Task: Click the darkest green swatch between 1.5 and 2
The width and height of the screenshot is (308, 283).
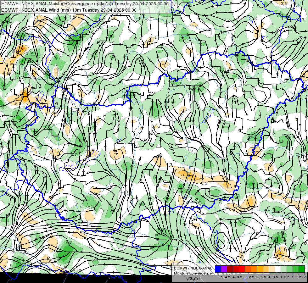Action: click(x=301, y=269)
